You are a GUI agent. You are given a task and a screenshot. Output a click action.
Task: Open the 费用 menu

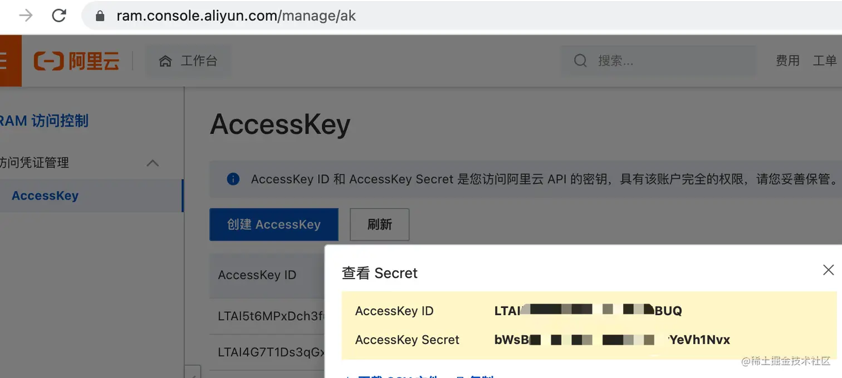[x=787, y=61]
